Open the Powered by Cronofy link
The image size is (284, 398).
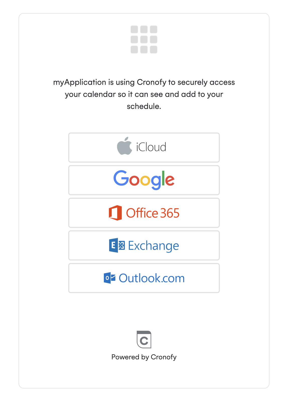pyautogui.click(x=144, y=357)
